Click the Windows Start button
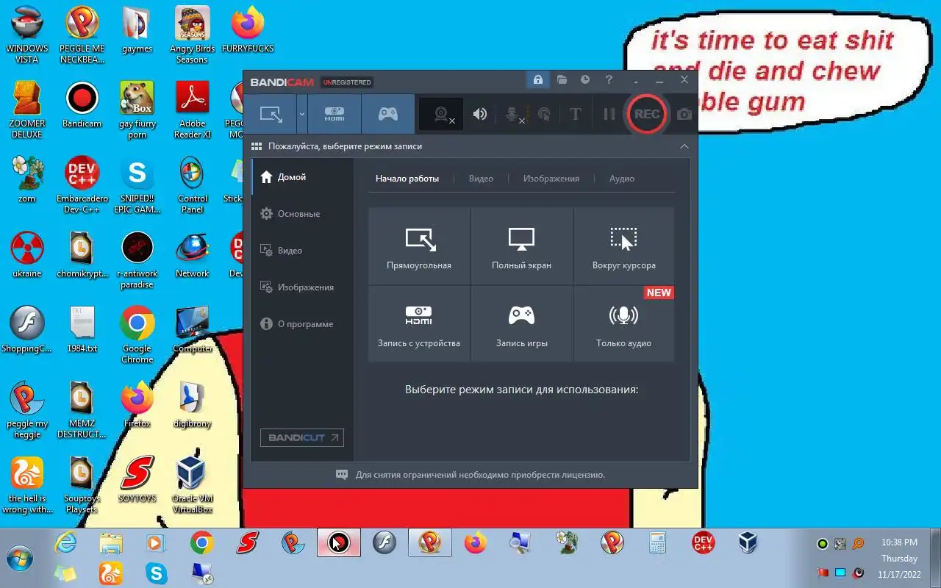The height and width of the screenshot is (588, 941). tap(19, 559)
